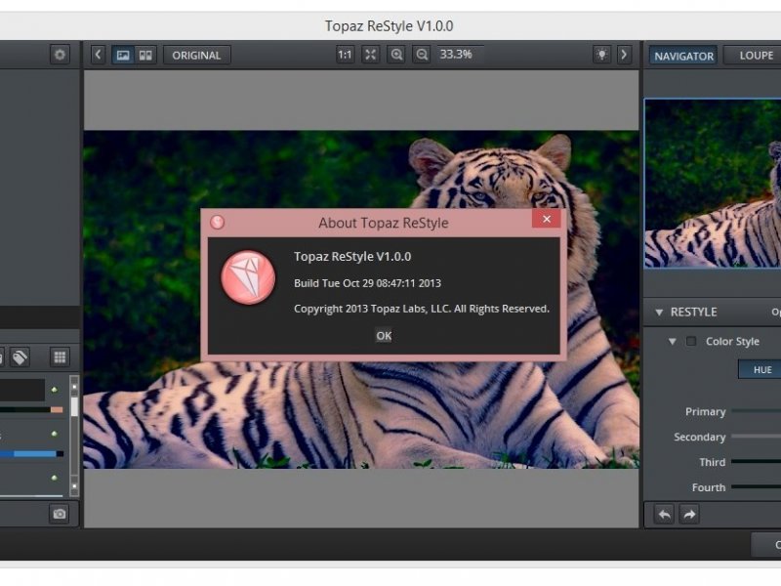Image resolution: width=781 pixels, height=586 pixels.
Task: Click the Topaz gem logo
Action: coord(248,277)
